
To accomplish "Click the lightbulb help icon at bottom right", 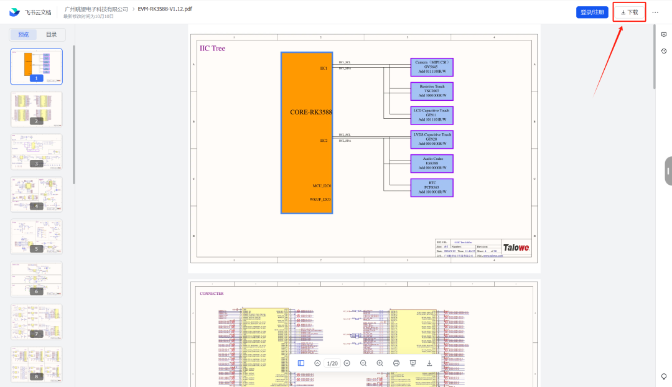I will (x=664, y=376).
